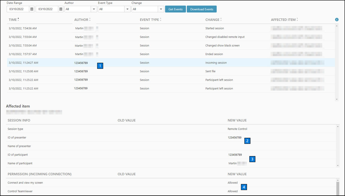The image size is (345, 196).
Task: Click the Download Events button
Action: click(x=202, y=9)
